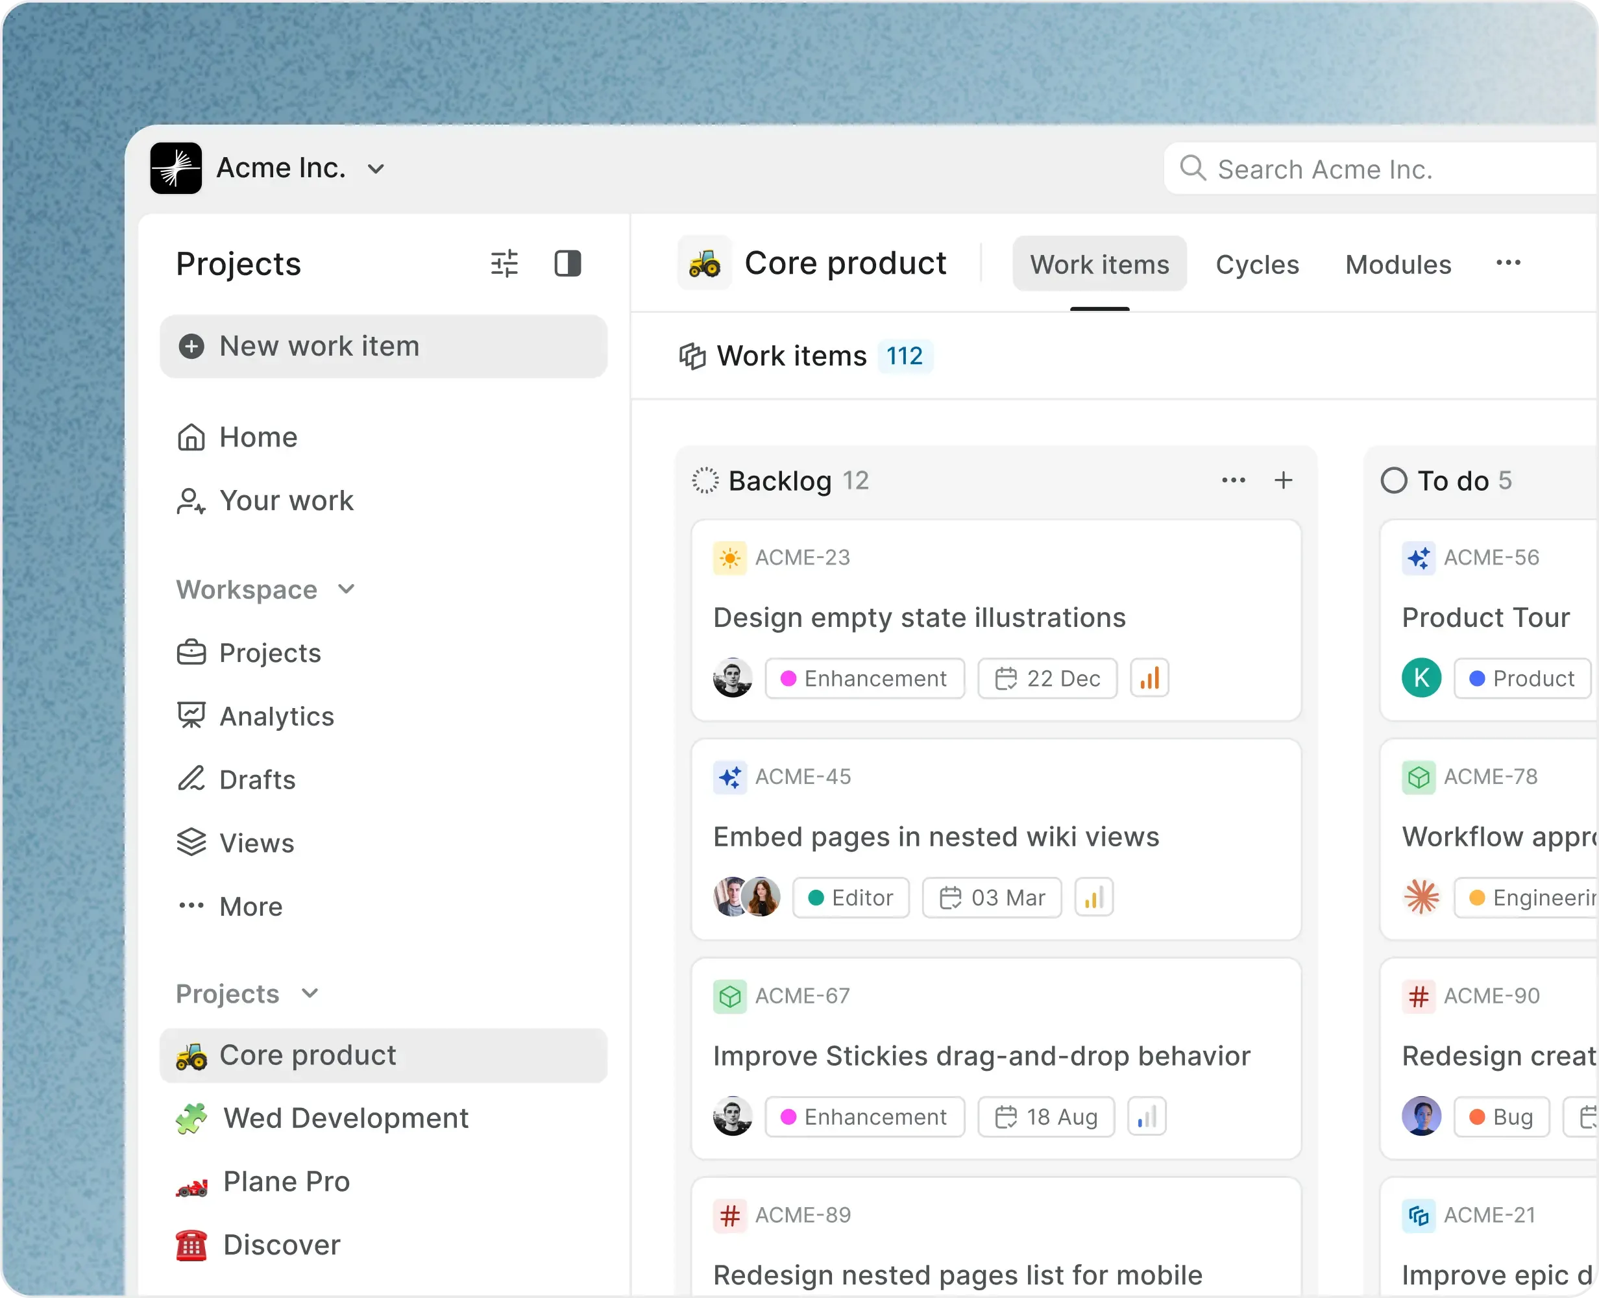The image size is (1599, 1298).
Task: Open Your work from the sidebar
Action: pyautogui.click(x=285, y=500)
